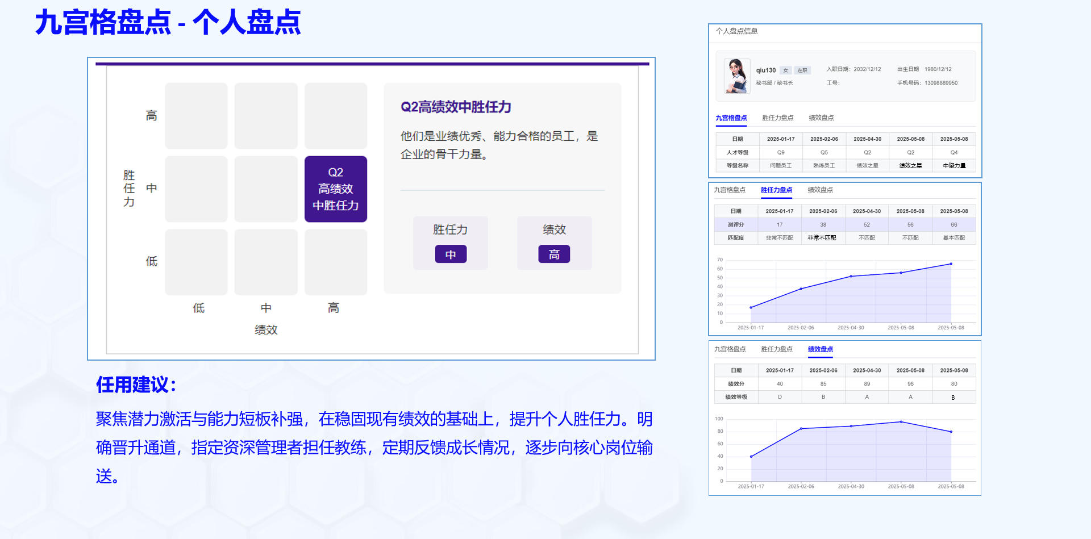The width and height of the screenshot is (1091, 539).
Task: Click the "高" performance rating button
Action: [x=554, y=254]
